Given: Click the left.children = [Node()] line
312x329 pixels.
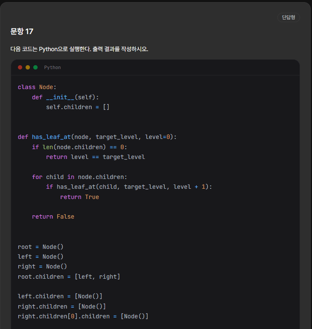Looking at the screenshot, I should pyautogui.click(x=60, y=297).
